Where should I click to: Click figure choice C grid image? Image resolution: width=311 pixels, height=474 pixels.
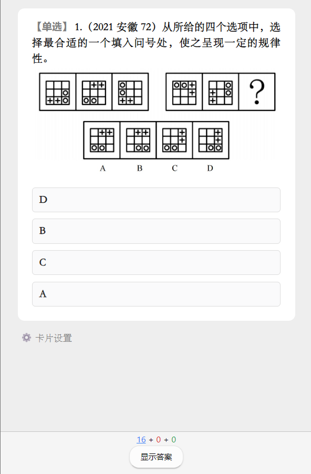174,140
